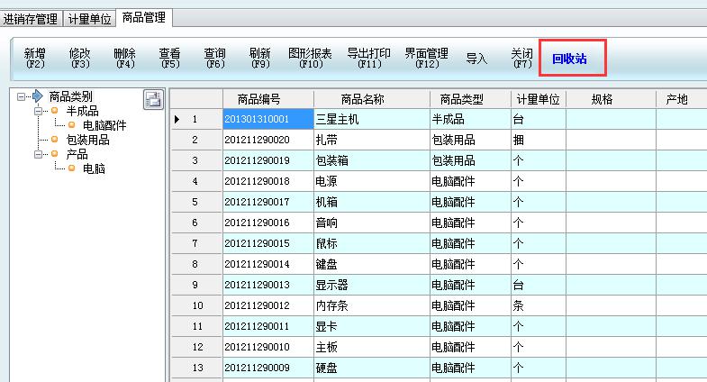Image resolution: width=707 pixels, height=382 pixels.
Task: Click the category panel layout icon button
Action: pos(153,99)
